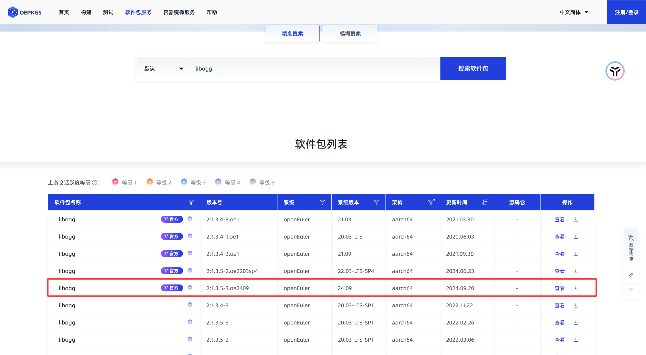Open the 容器镜像服务 menu
This screenshot has width=646, height=355.
coord(179,12)
